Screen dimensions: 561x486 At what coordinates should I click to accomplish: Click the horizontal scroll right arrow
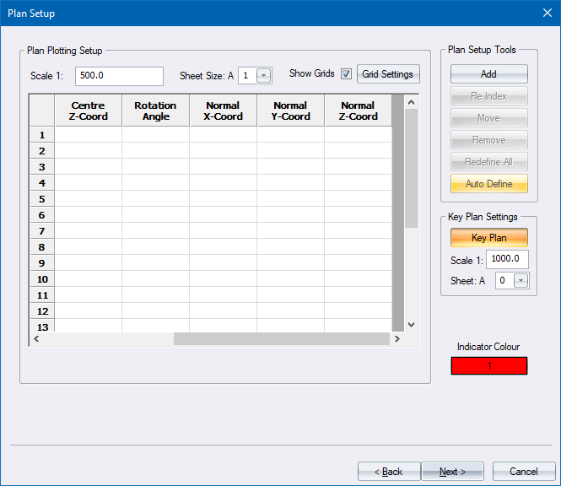click(396, 339)
